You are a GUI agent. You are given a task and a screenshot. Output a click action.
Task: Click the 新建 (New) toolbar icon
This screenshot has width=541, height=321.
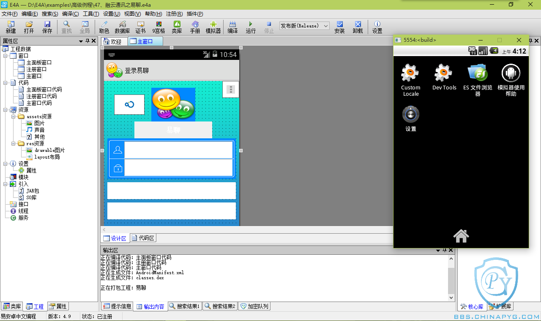[x=11, y=27]
